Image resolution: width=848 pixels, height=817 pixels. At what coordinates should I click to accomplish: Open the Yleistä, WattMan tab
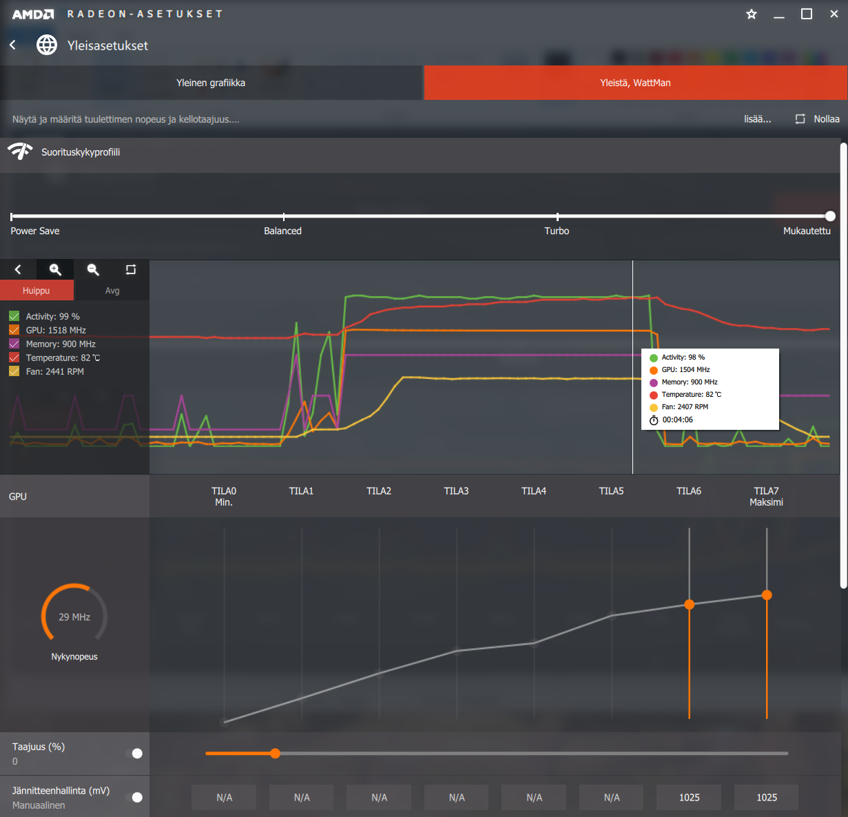(x=635, y=83)
